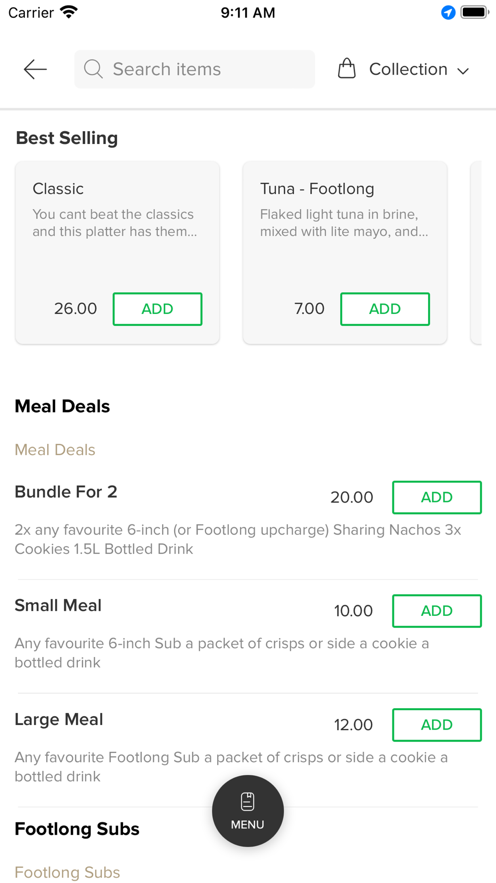Add Bundle For 2 to order
This screenshot has width=496, height=883.
coord(437,497)
